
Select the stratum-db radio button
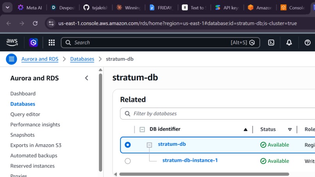point(127,145)
